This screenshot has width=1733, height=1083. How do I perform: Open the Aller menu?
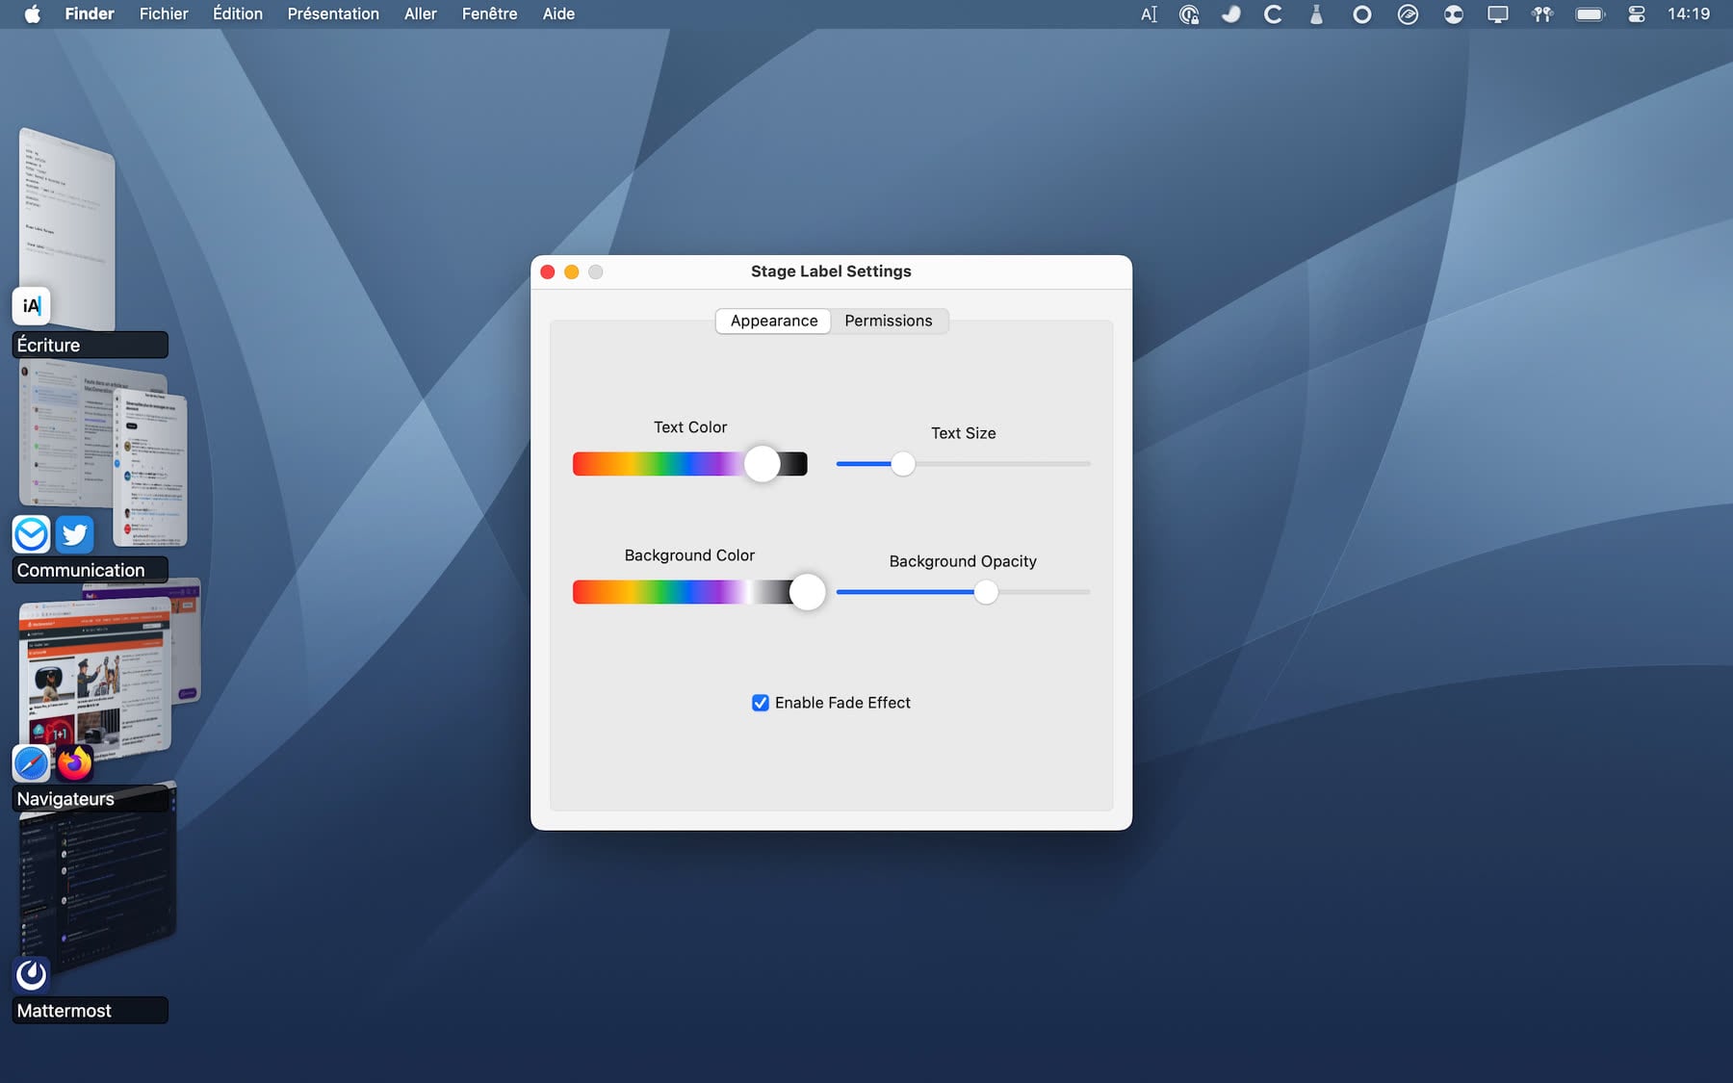[421, 13]
